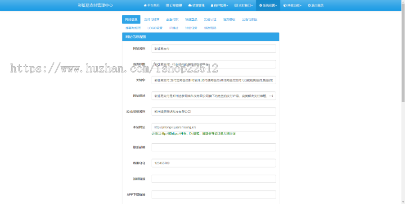Select the 网站信息 tab
405x204 pixels.
click(131, 19)
